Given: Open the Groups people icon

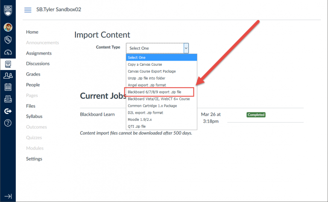Looking at the screenshot, I should tap(8, 76).
